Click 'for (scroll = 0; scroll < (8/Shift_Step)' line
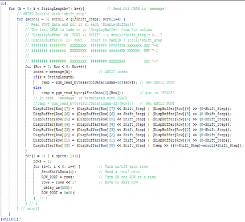This screenshot has height=222, width=245. (x=71, y=19)
